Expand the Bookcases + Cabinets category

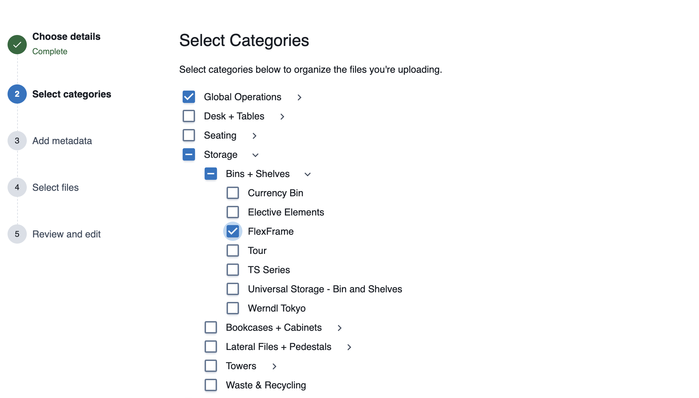[339, 328]
